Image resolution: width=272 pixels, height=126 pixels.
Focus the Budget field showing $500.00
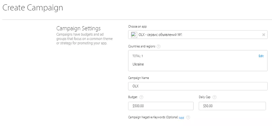pyautogui.click(x=161, y=106)
